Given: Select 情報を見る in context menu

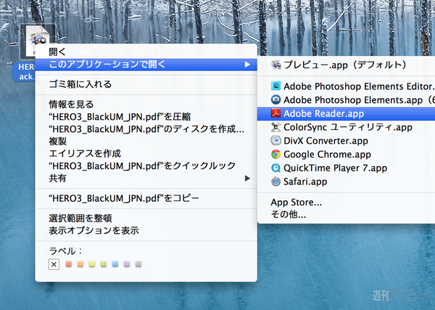Looking at the screenshot, I should 146,104.
